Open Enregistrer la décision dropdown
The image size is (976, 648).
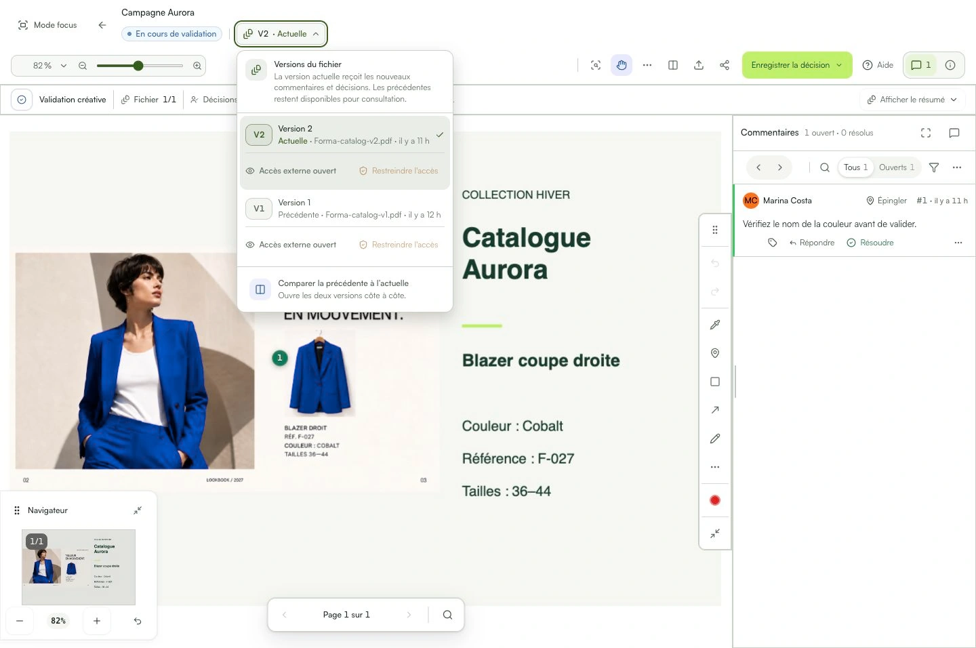click(x=797, y=65)
